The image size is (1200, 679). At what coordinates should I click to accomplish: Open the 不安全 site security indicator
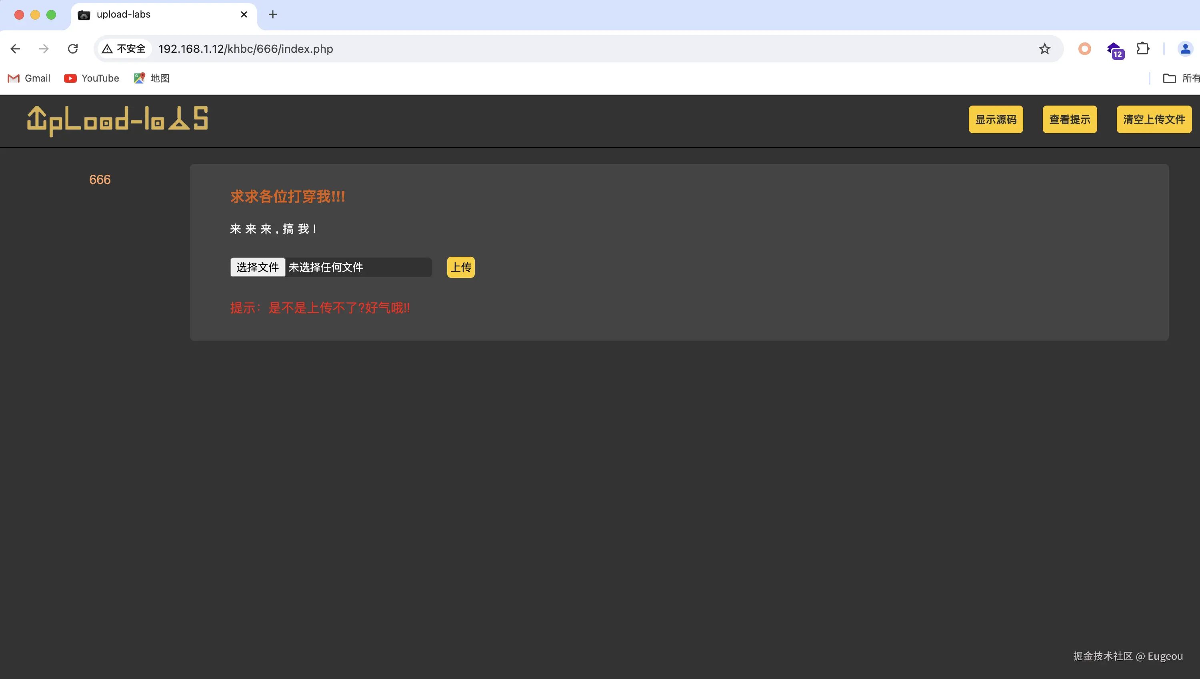[124, 49]
